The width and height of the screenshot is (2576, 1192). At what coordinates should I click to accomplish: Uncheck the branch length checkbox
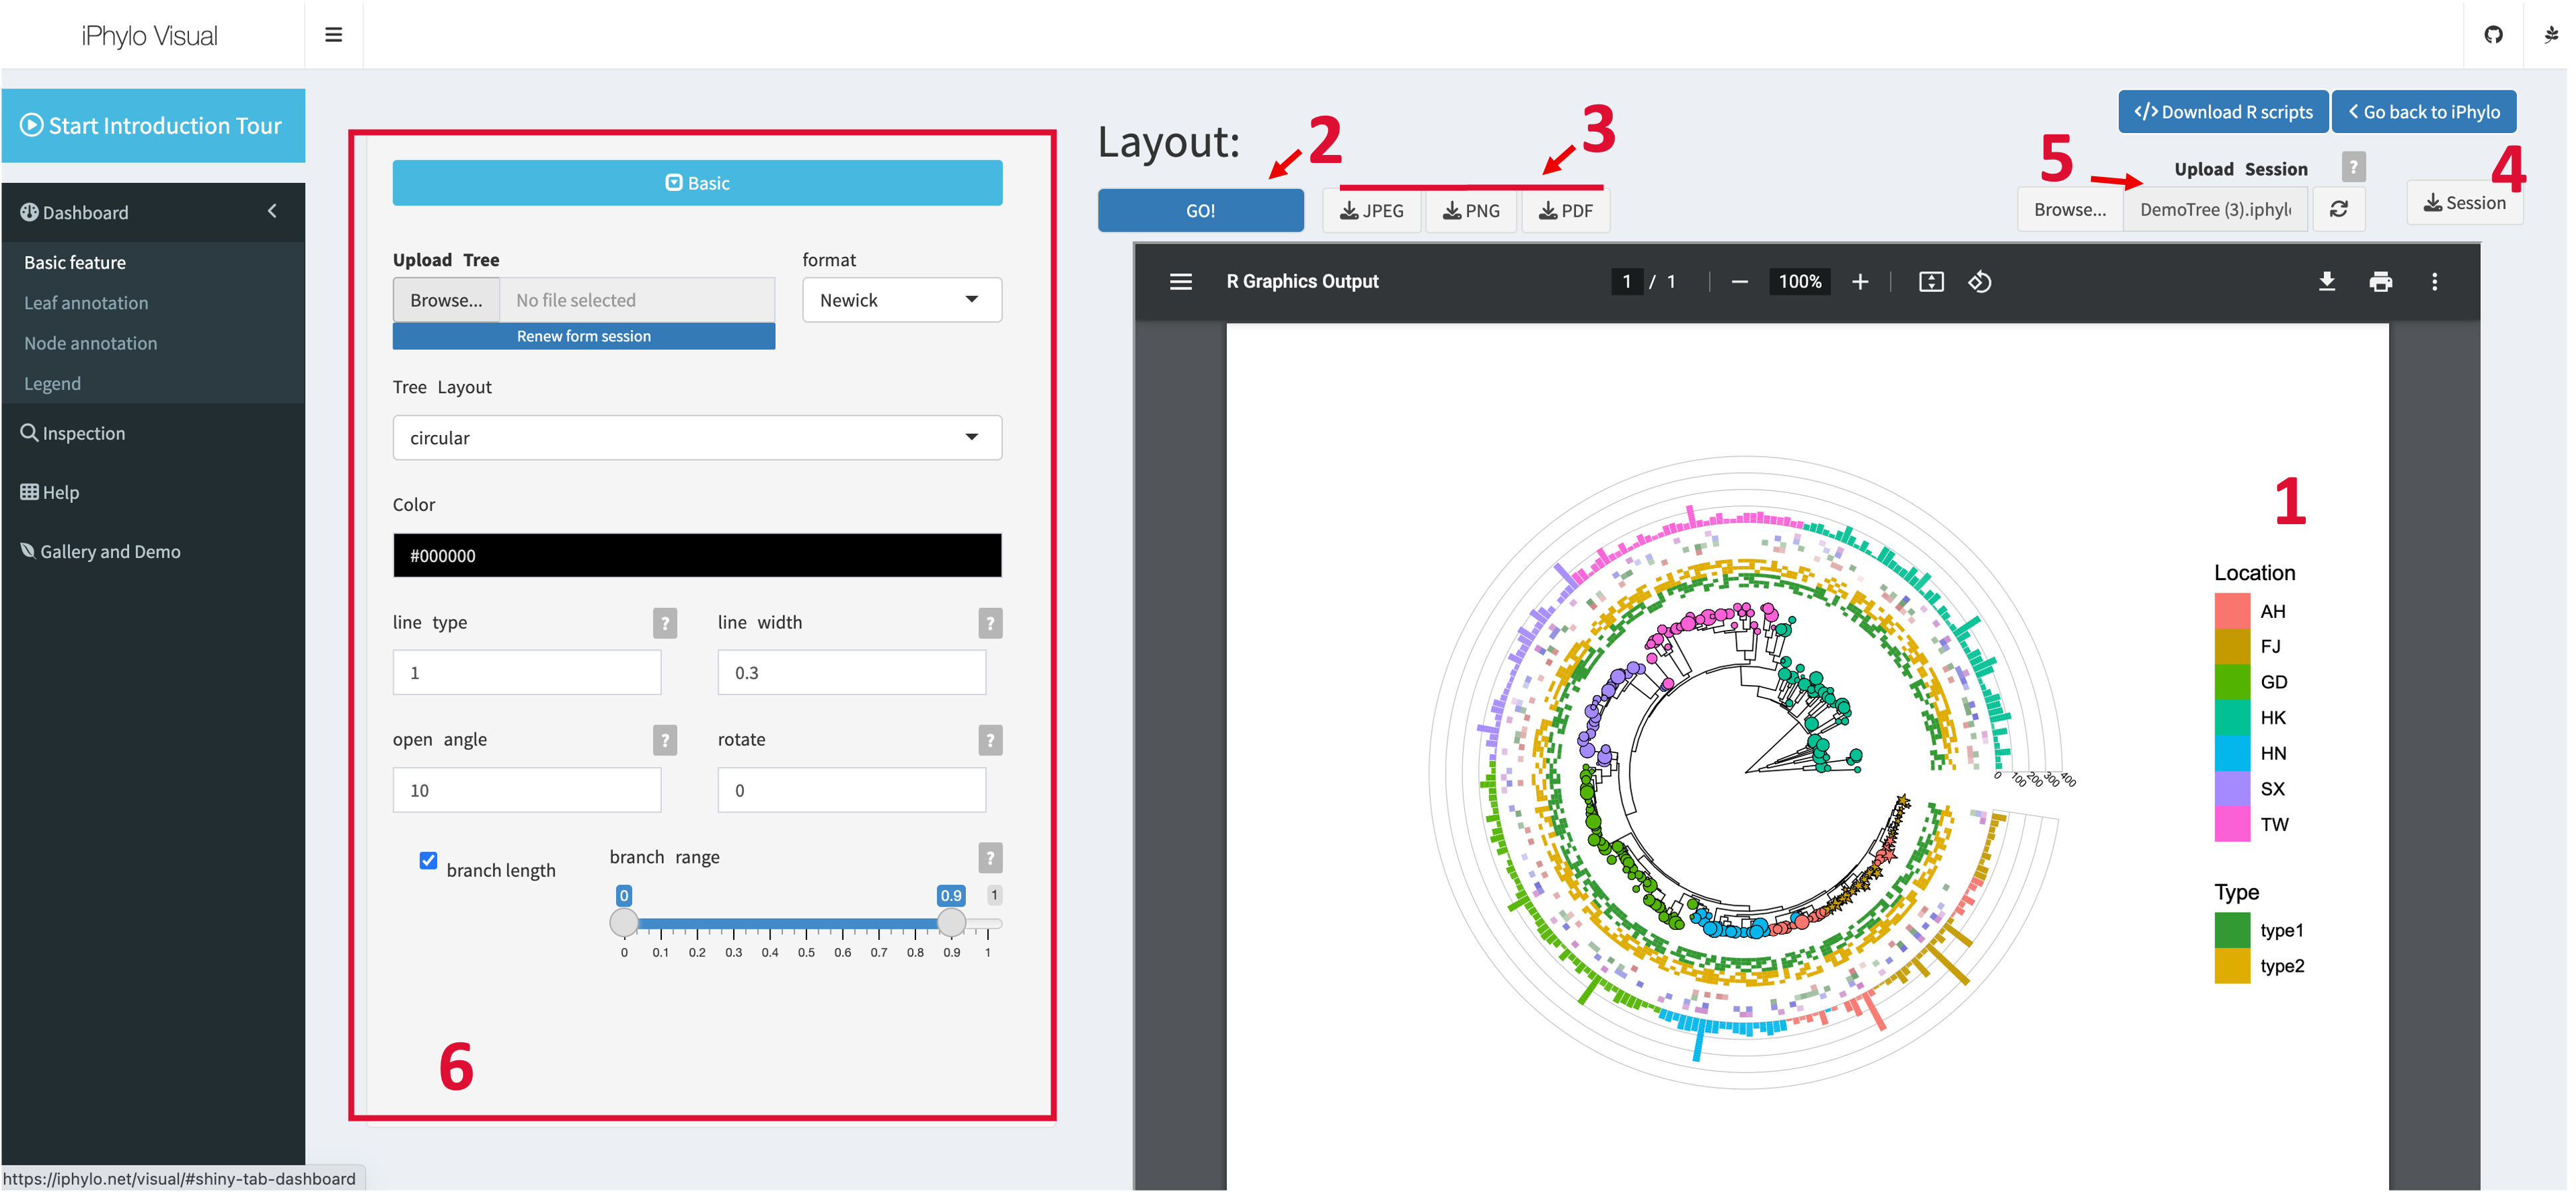pyautogui.click(x=428, y=860)
